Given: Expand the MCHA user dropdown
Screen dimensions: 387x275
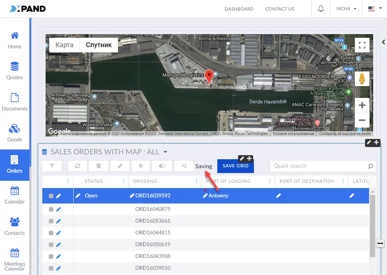Looking at the screenshot, I should (346, 9).
